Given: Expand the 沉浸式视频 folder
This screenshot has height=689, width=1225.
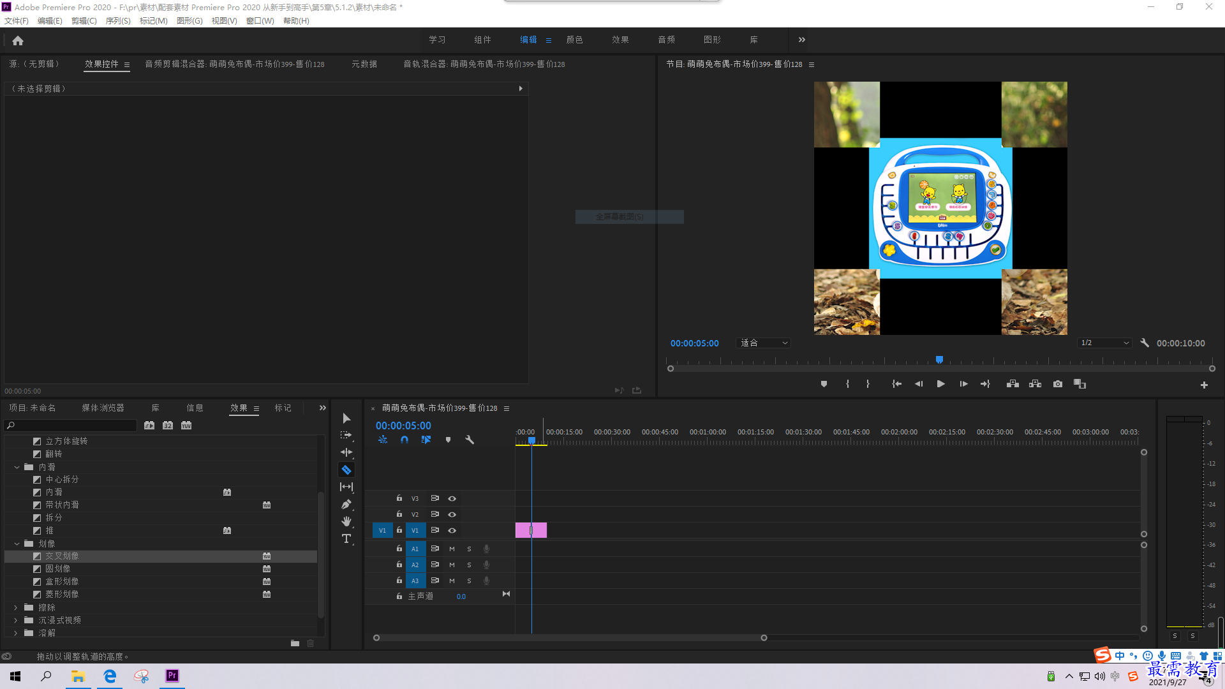Looking at the screenshot, I should point(17,620).
